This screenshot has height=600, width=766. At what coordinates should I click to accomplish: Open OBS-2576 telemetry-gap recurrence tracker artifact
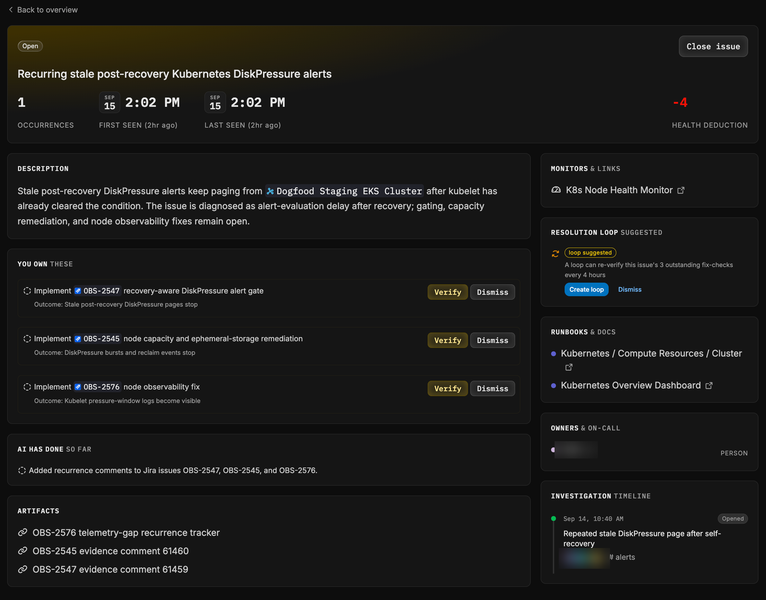pyautogui.click(x=126, y=533)
